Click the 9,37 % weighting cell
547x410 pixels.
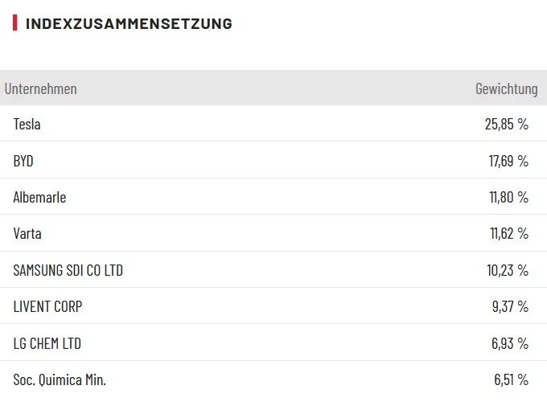pos(510,306)
